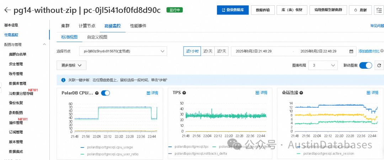
Task: Open 订阅管理 in the sidebar
Action: (16, 132)
